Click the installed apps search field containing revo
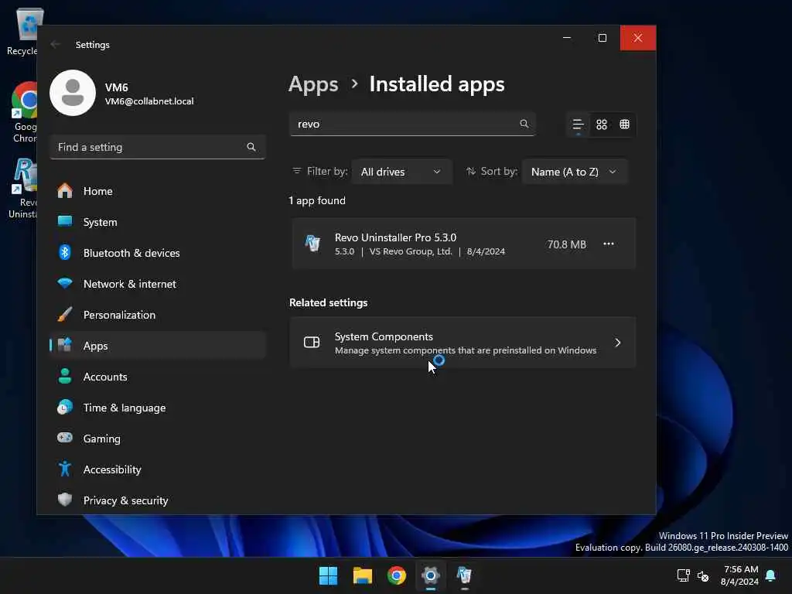The width and height of the screenshot is (792, 594). pyautogui.click(x=412, y=124)
